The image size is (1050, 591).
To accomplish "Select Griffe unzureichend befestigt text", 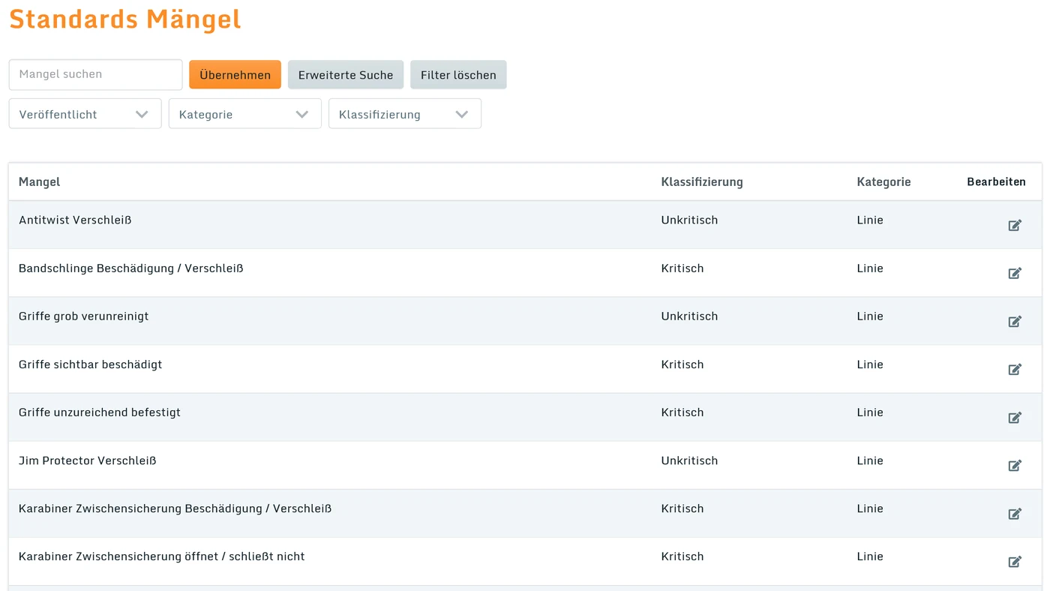I will pyautogui.click(x=100, y=412).
